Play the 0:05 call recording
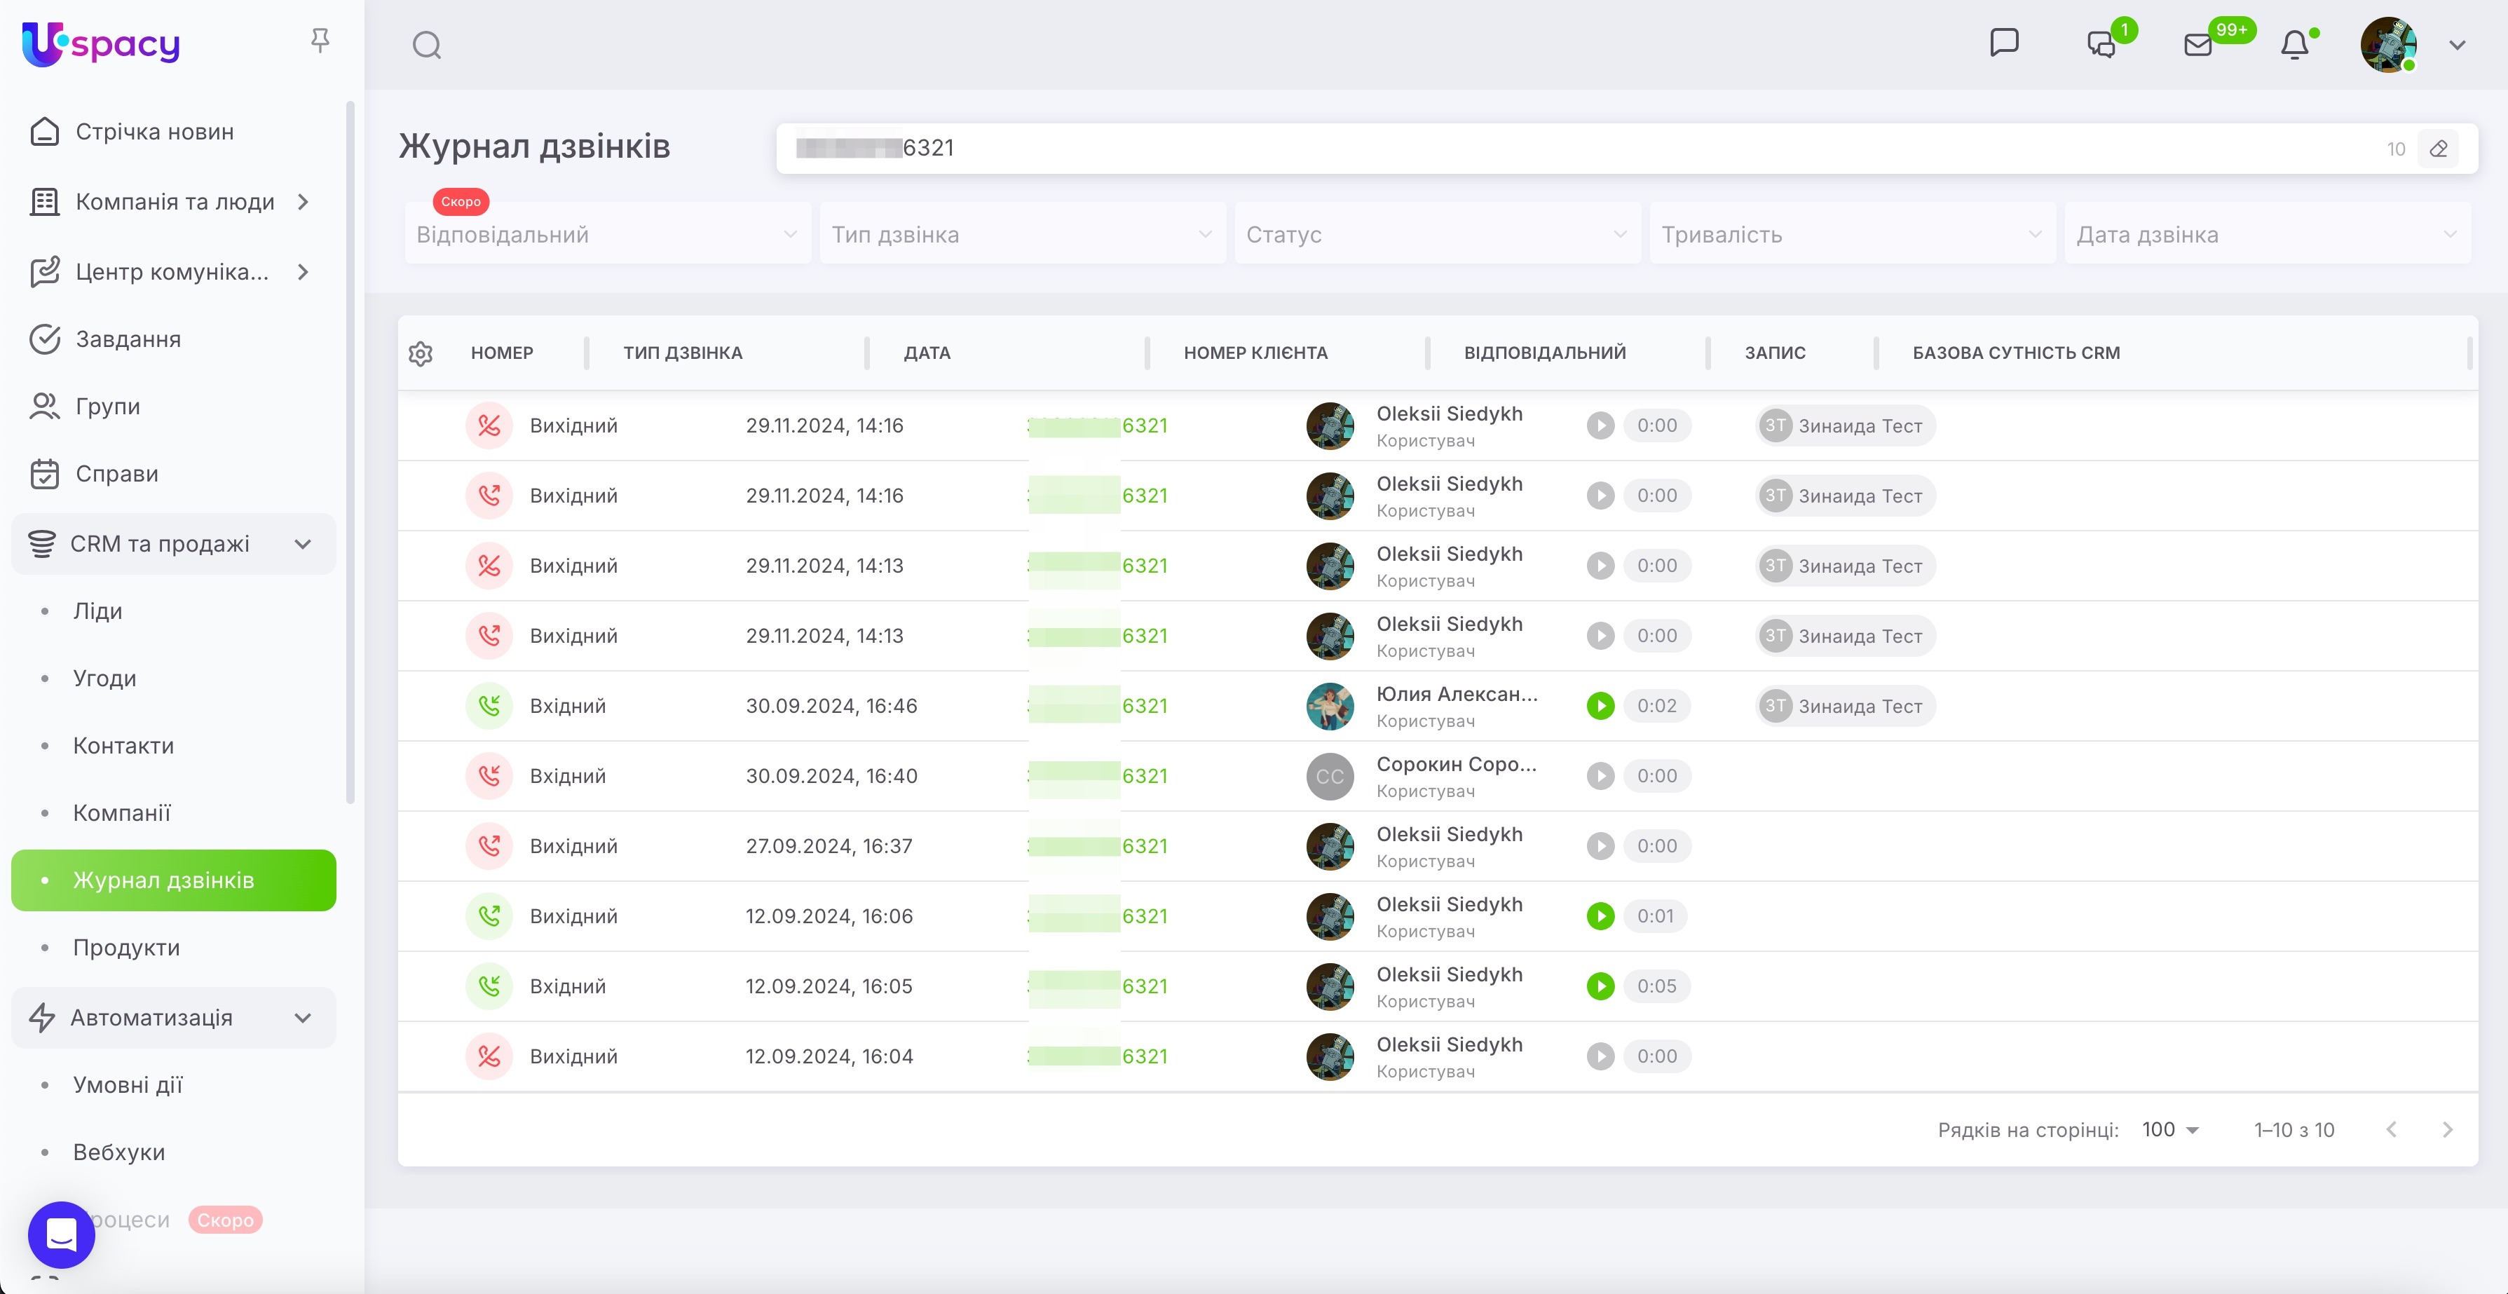This screenshot has height=1294, width=2508. click(x=1600, y=986)
